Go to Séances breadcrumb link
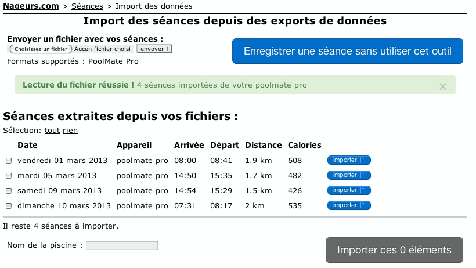 click(86, 6)
